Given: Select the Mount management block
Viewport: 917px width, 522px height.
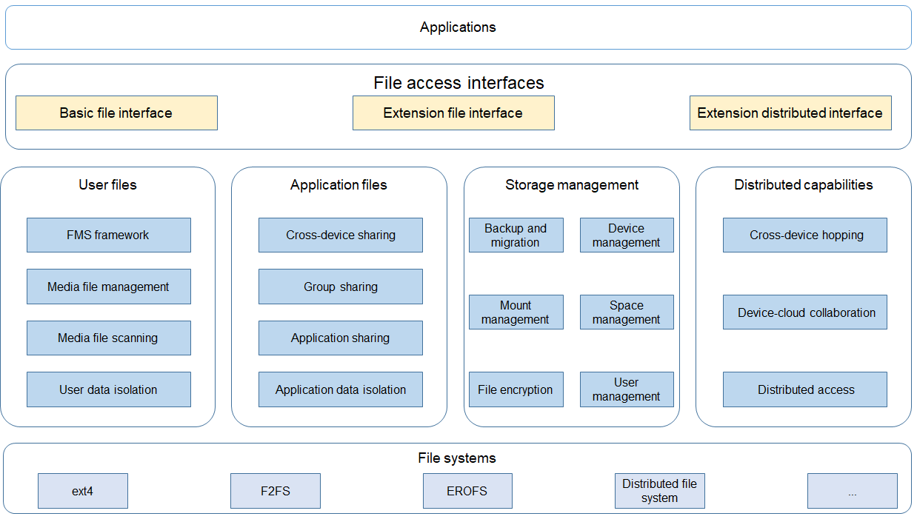Looking at the screenshot, I should (516, 312).
